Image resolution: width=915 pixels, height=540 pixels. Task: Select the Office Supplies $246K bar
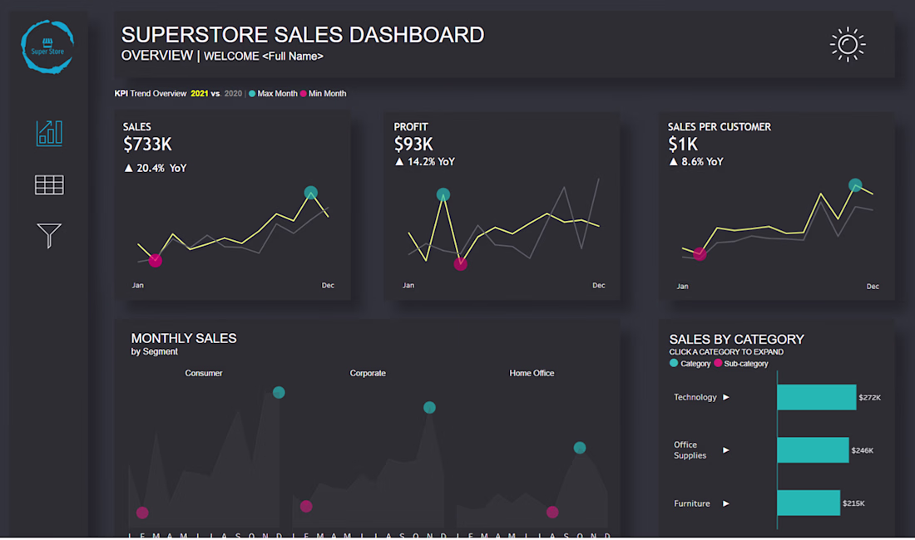point(813,449)
